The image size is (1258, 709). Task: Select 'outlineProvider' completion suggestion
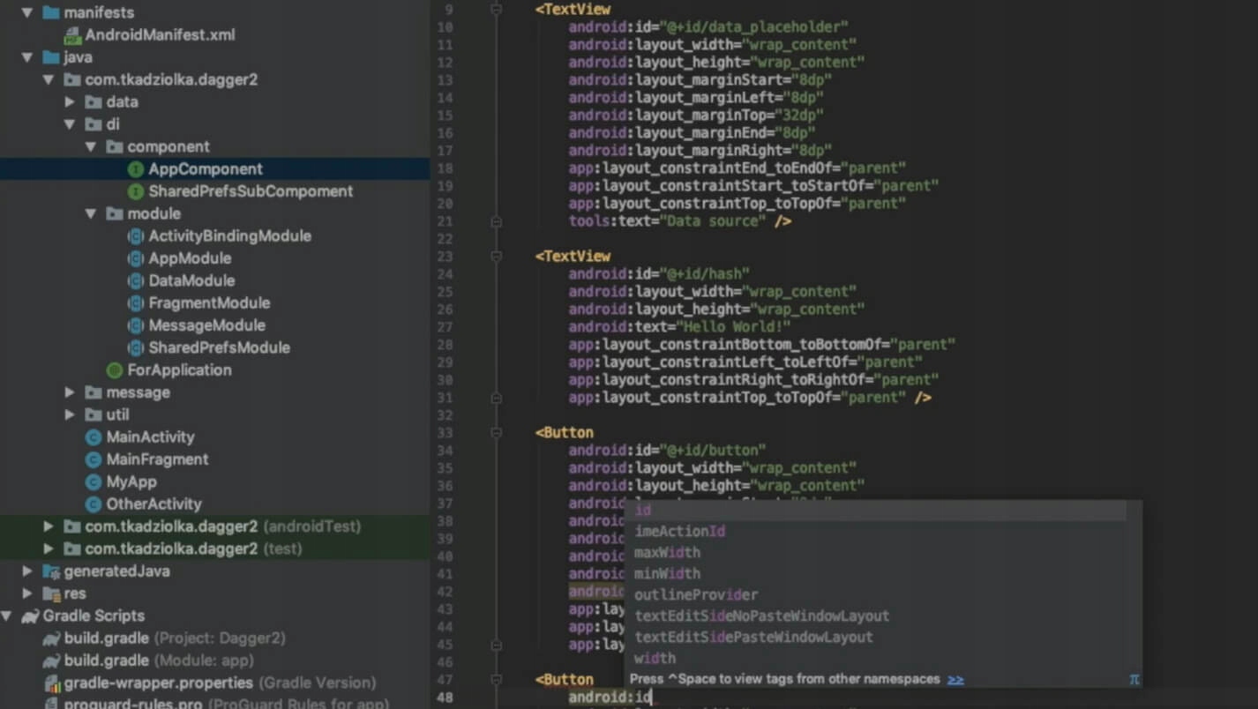[x=875, y=595]
